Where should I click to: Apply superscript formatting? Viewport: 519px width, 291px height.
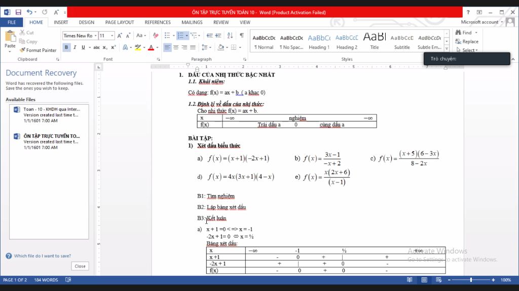tap(113, 47)
